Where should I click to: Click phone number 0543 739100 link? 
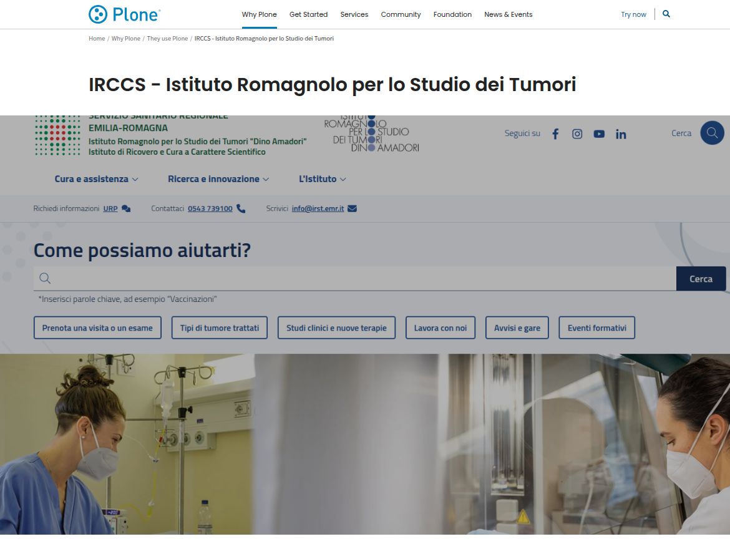tap(210, 208)
